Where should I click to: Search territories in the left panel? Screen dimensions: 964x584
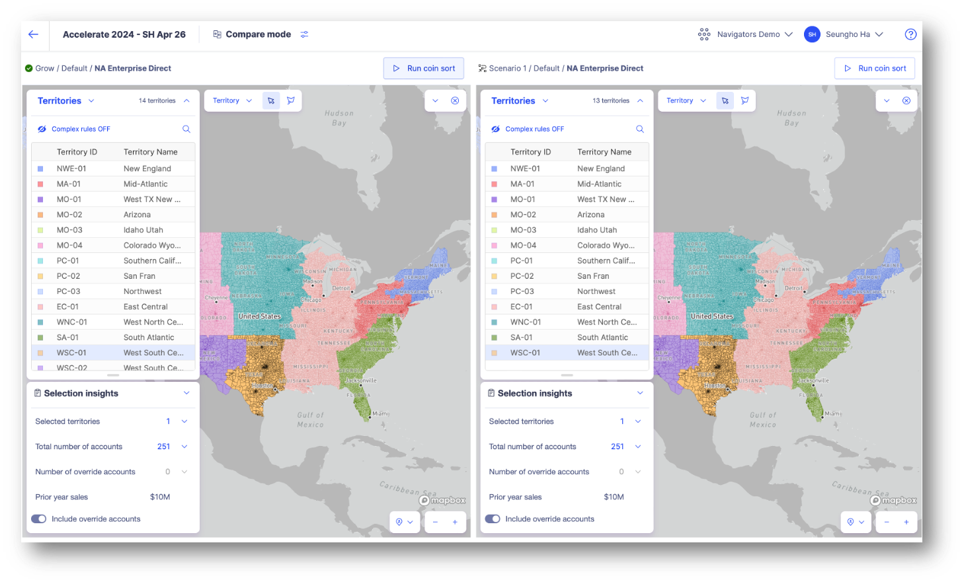pyautogui.click(x=186, y=129)
